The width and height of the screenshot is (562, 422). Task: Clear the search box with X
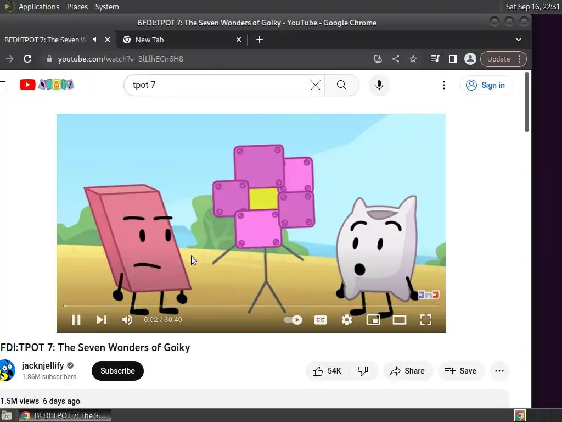click(x=316, y=85)
